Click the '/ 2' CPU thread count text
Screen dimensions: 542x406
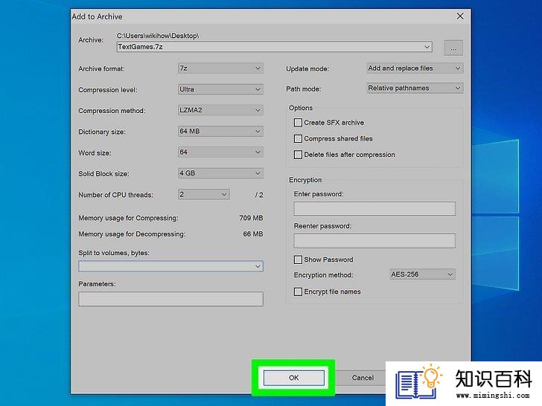point(259,195)
